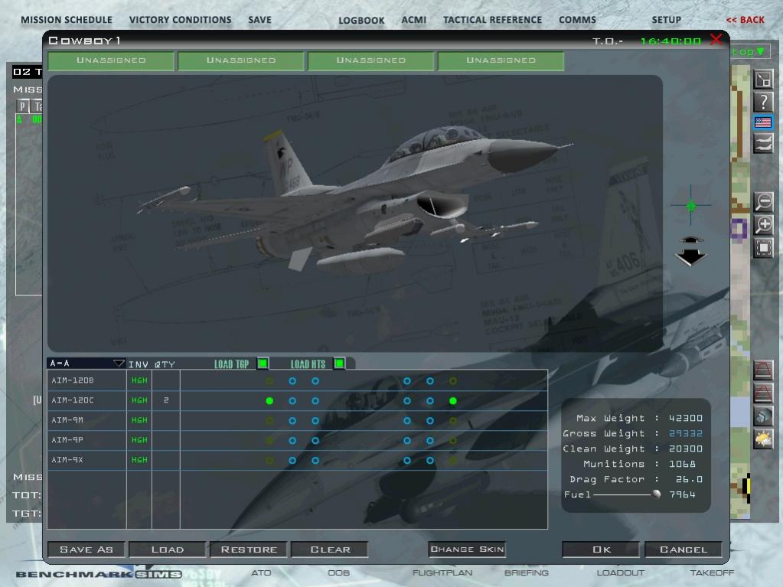Unload AIM-120C from the rightmost green station

453,401
